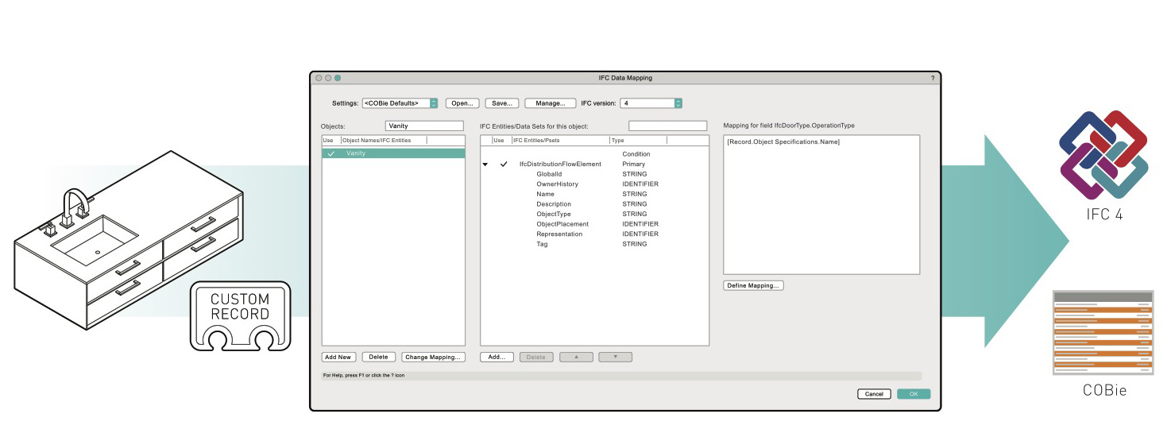Click the IFC 4 logo icon
This screenshot has height=437, width=1171.
click(x=1103, y=154)
